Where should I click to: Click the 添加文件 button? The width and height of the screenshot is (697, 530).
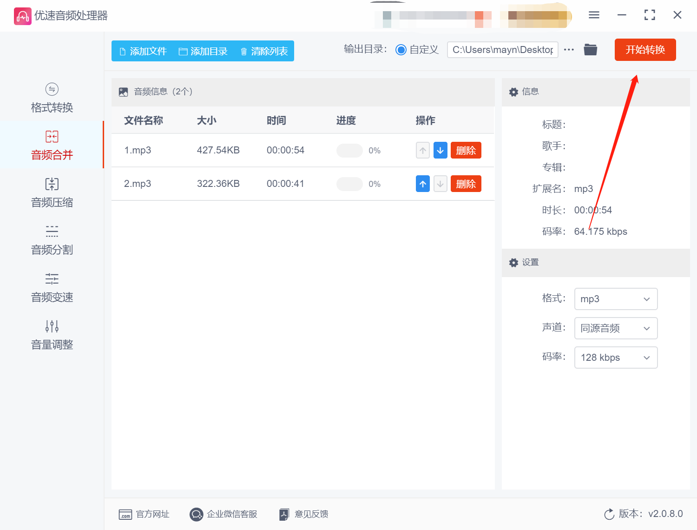tap(143, 51)
